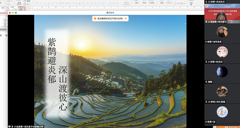The height and width of the screenshot is (128, 240).
Task: Insert a picture with 图片 button
Action: tap(137, 2)
